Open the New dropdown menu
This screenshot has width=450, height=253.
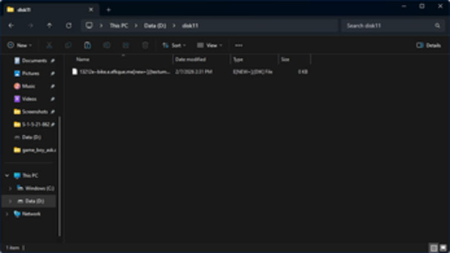click(19, 45)
